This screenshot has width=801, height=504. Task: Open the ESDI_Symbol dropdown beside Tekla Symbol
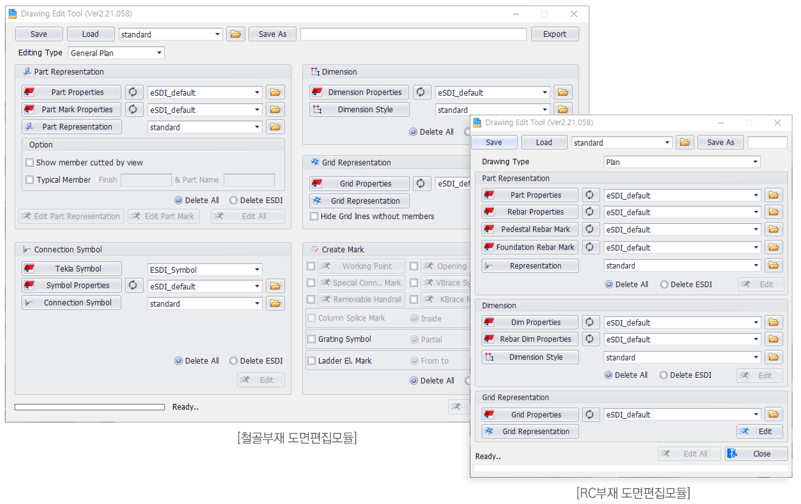204,270
